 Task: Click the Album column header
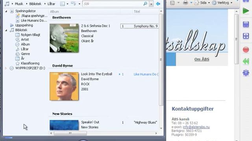coord(54,11)
